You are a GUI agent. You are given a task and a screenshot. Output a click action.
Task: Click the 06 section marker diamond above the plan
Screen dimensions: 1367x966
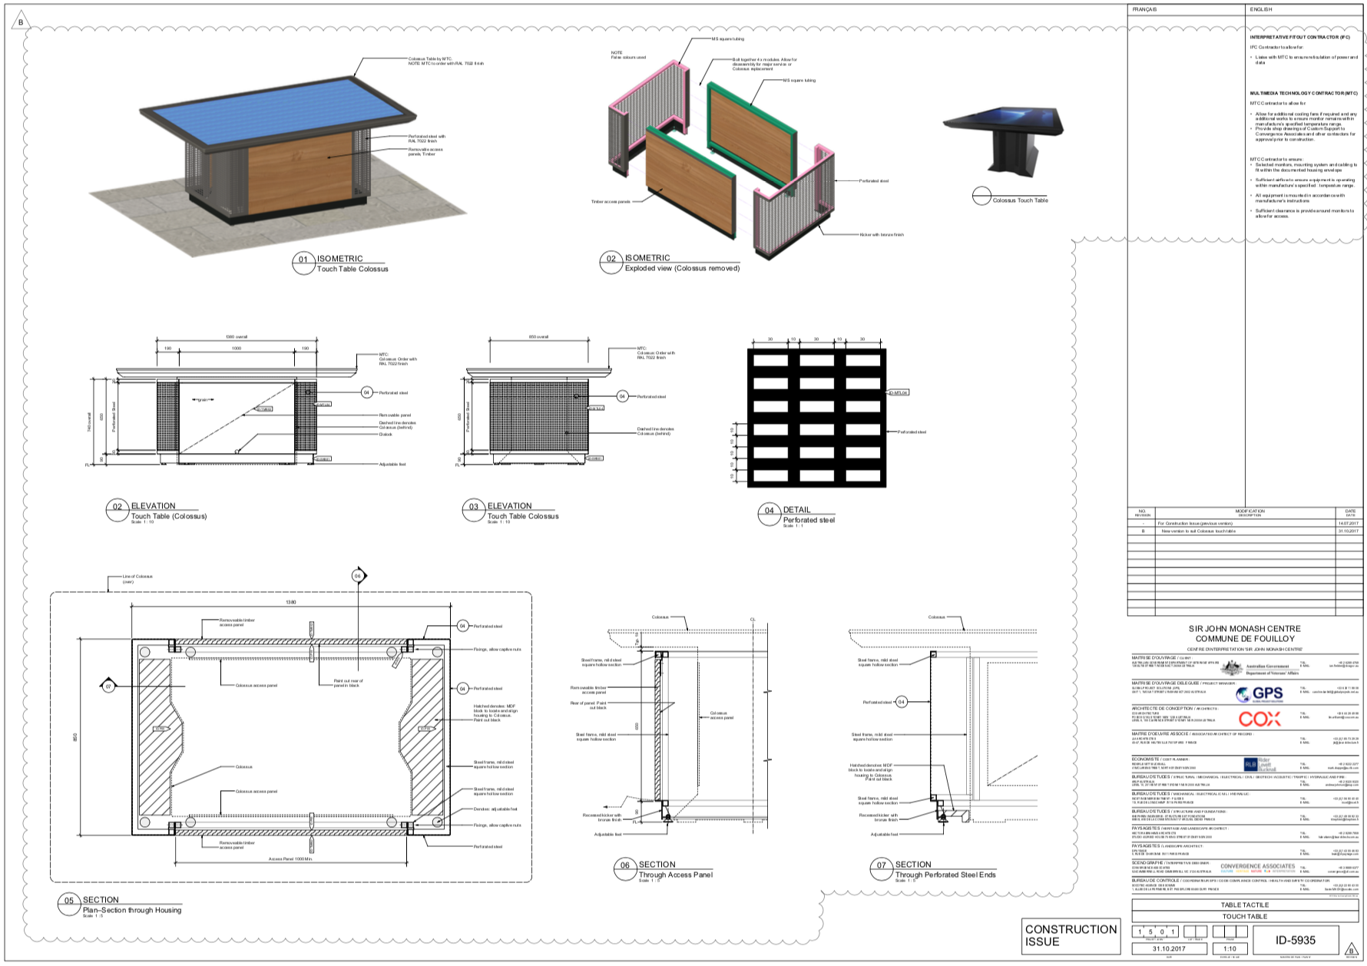[358, 575]
